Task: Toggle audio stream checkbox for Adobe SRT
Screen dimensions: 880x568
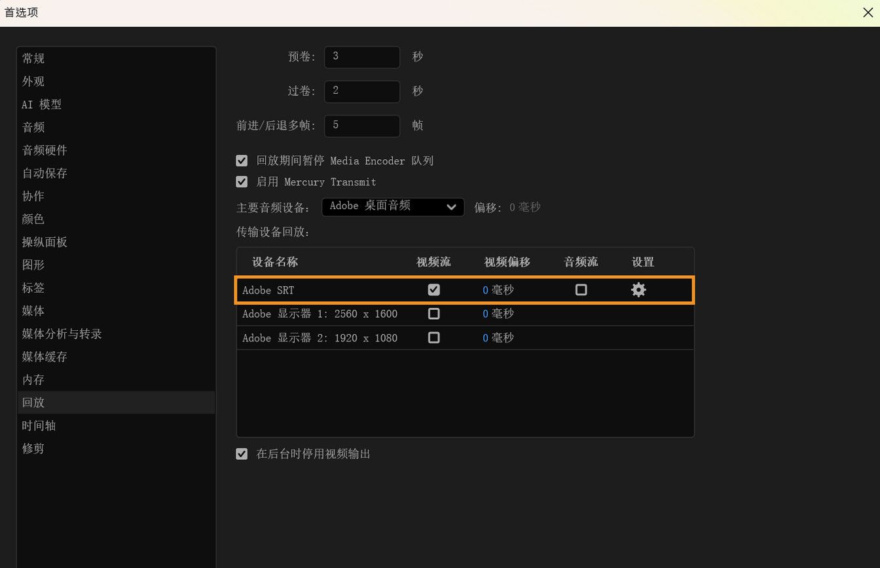Action: tap(581, 289)
